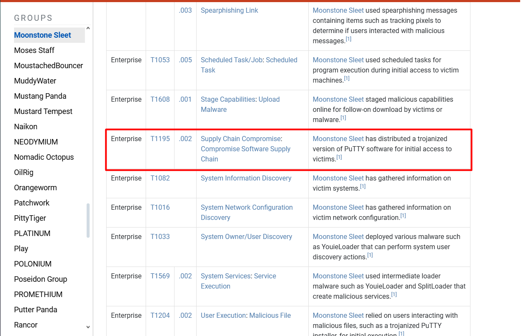Open the Spearphishing Link technique
Image resolution: width=521 pixels, height=336 pixels.
(229, 11)
